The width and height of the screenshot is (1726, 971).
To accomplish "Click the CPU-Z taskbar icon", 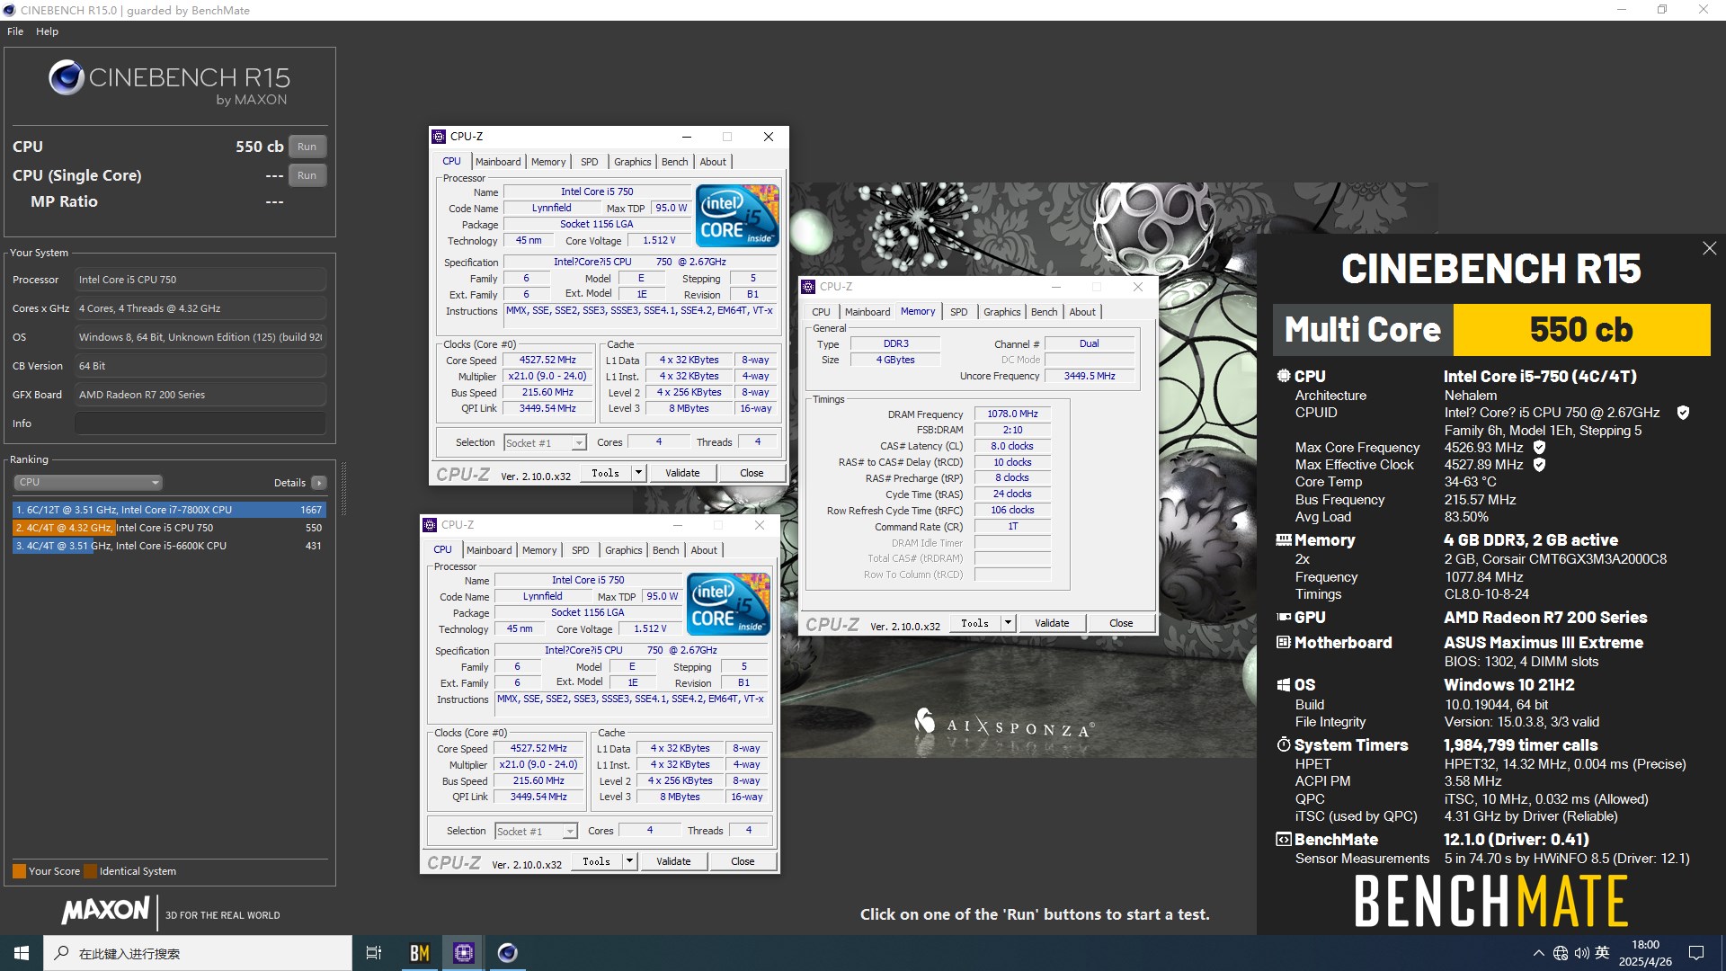I will pos(464,953).
